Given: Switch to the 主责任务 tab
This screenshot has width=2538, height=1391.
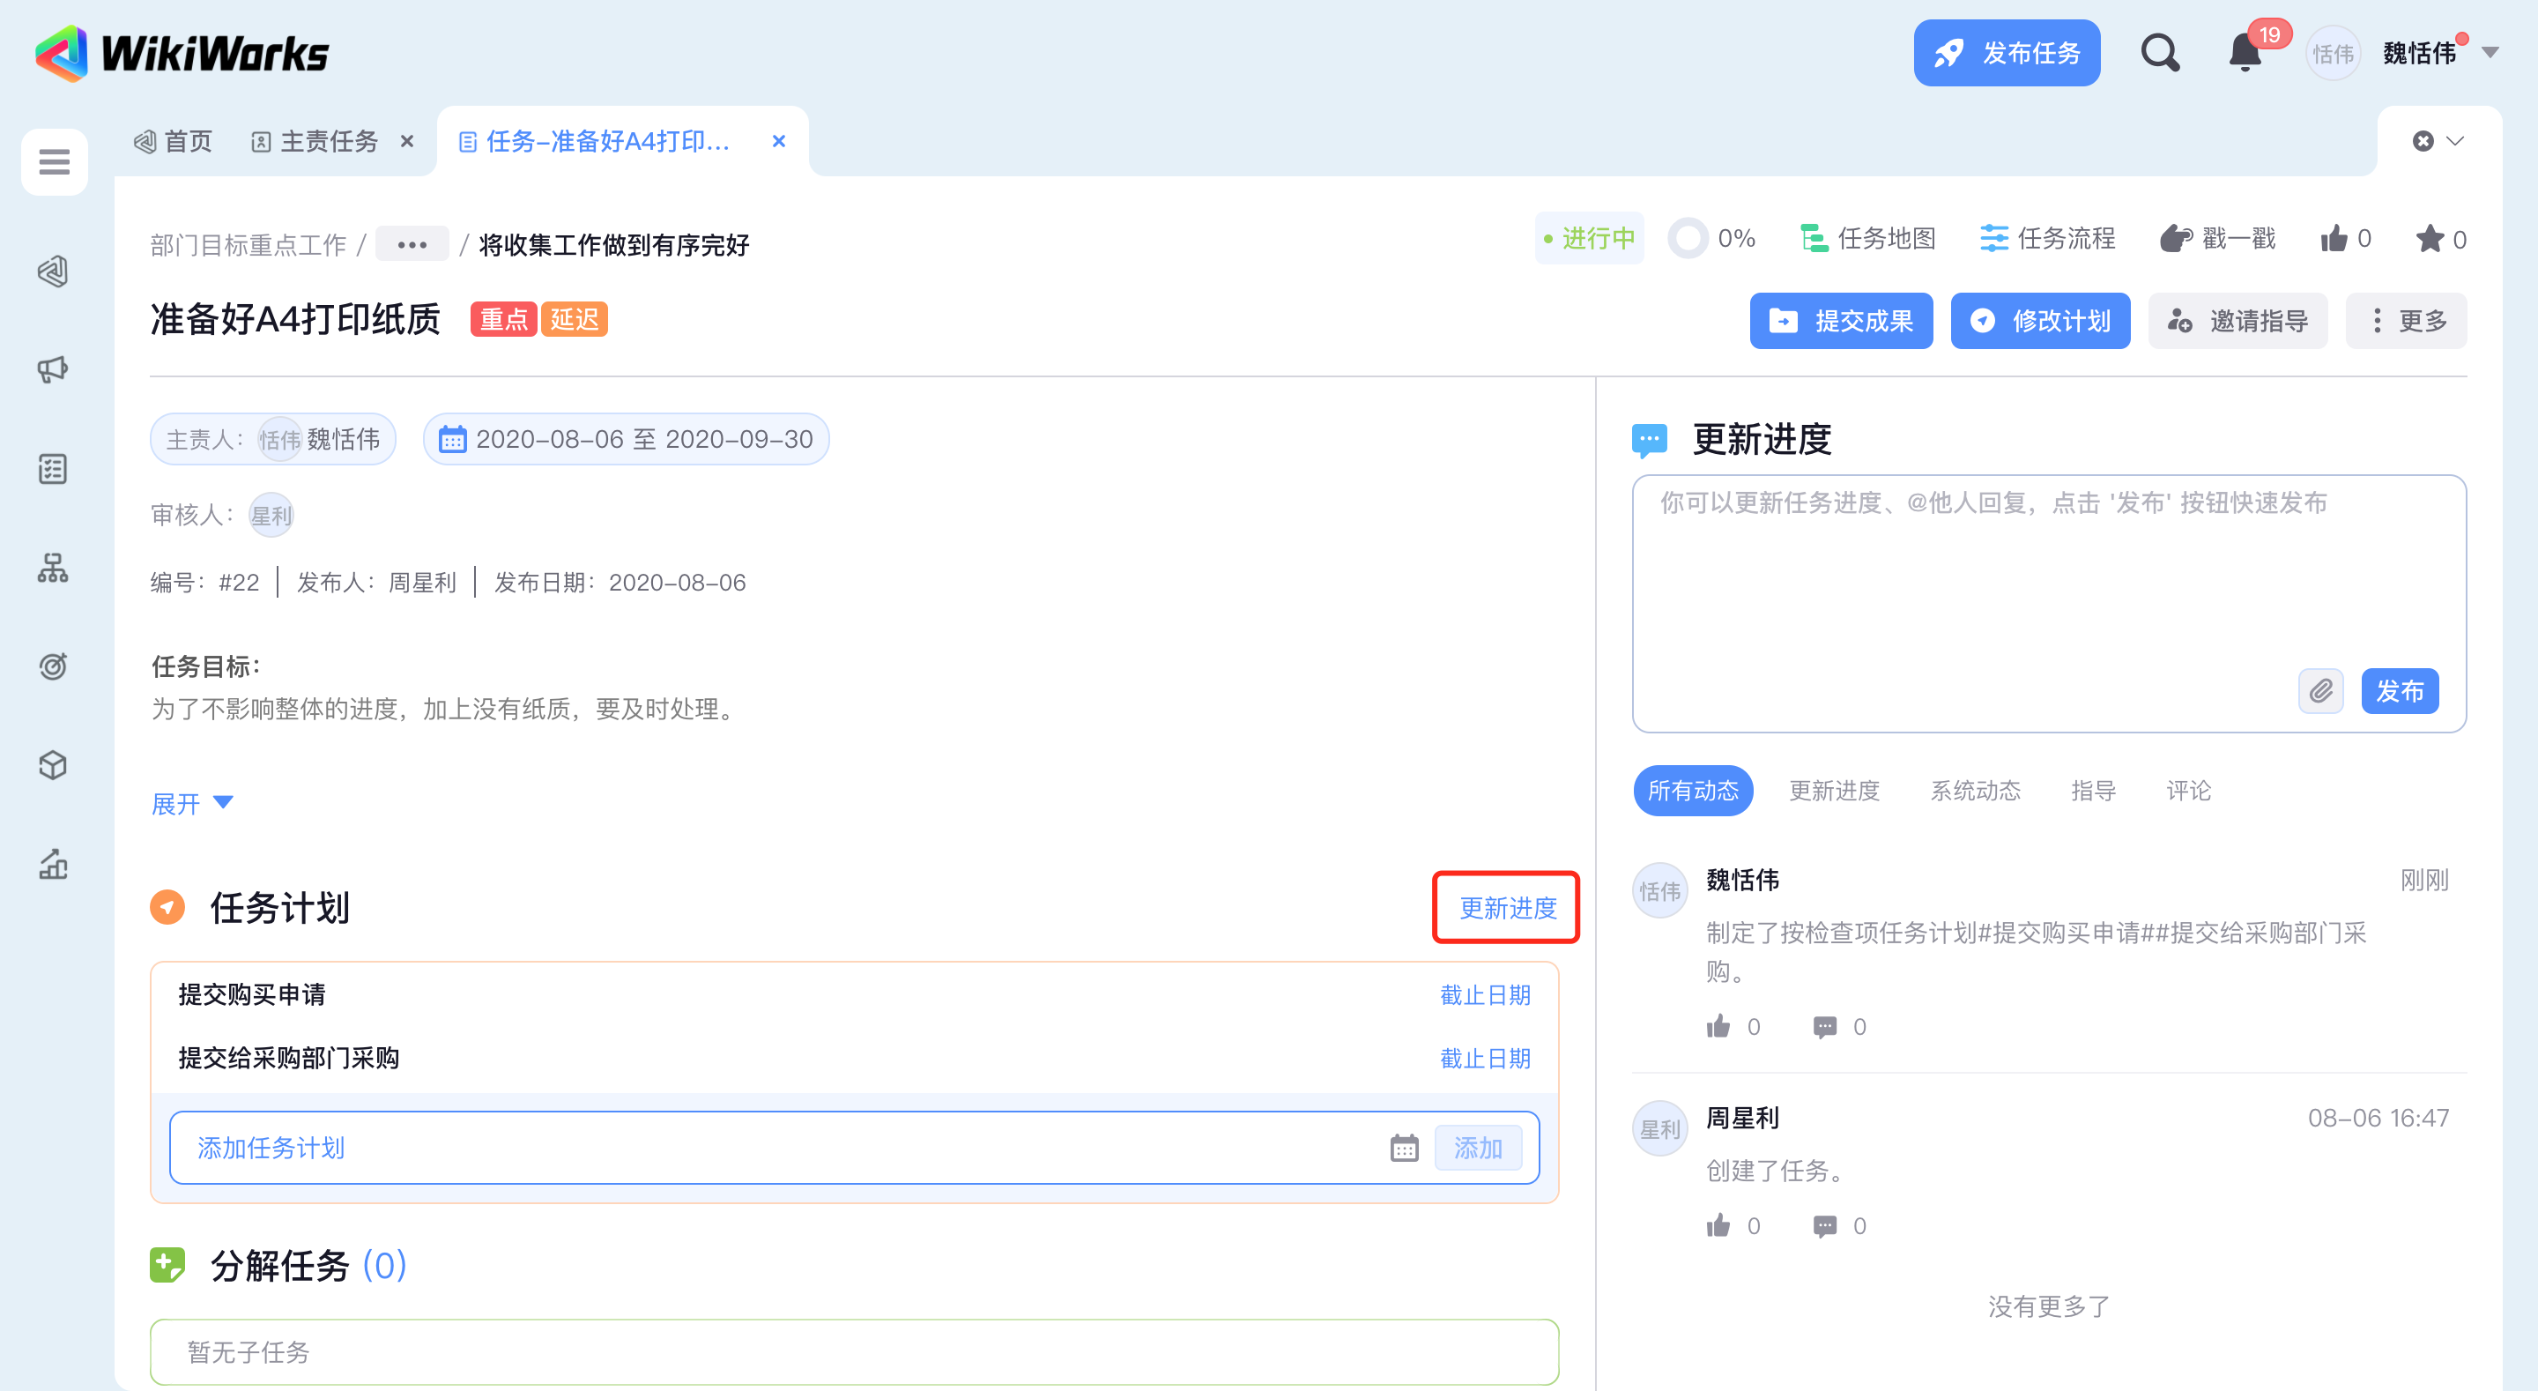Looking at the screenshot, I should (328, 142).
